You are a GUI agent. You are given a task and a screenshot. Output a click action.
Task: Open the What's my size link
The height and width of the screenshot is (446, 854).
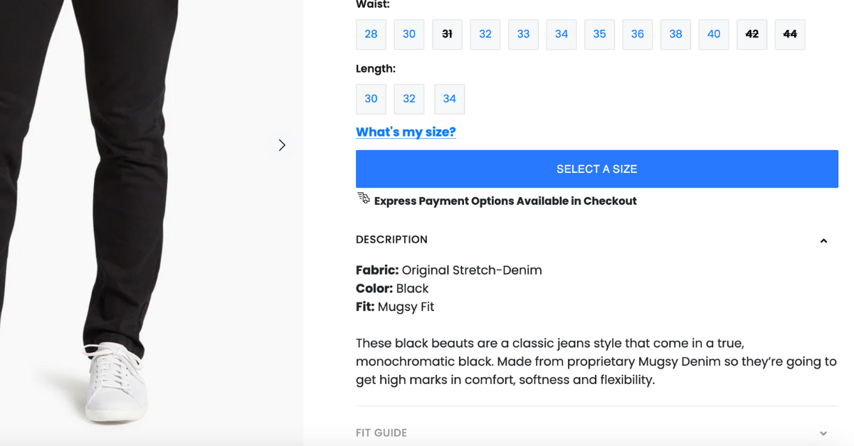tap(406, 132)
